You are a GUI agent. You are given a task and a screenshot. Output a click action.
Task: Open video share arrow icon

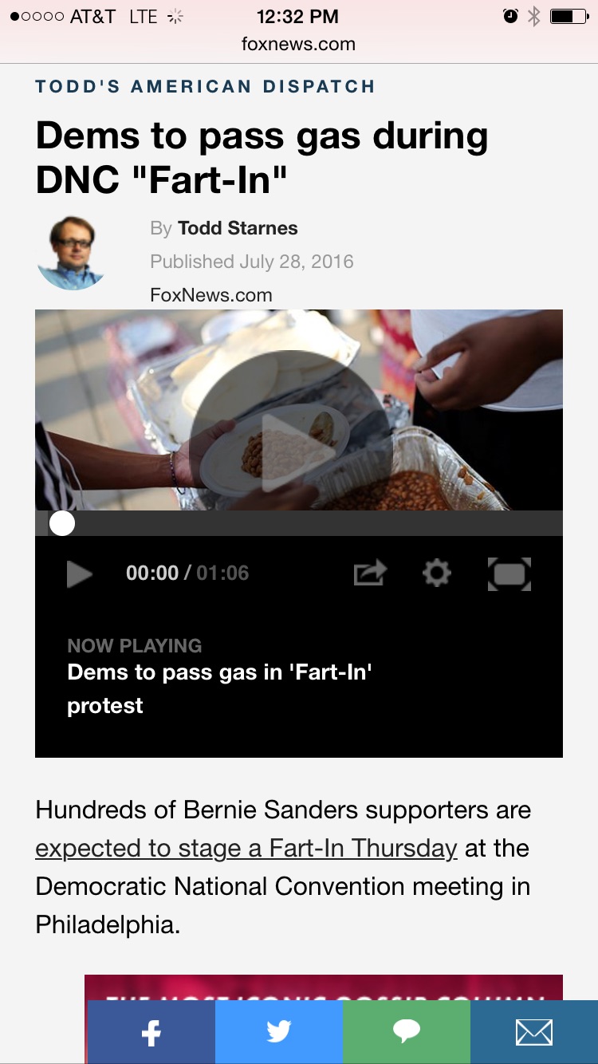point(370,573)
